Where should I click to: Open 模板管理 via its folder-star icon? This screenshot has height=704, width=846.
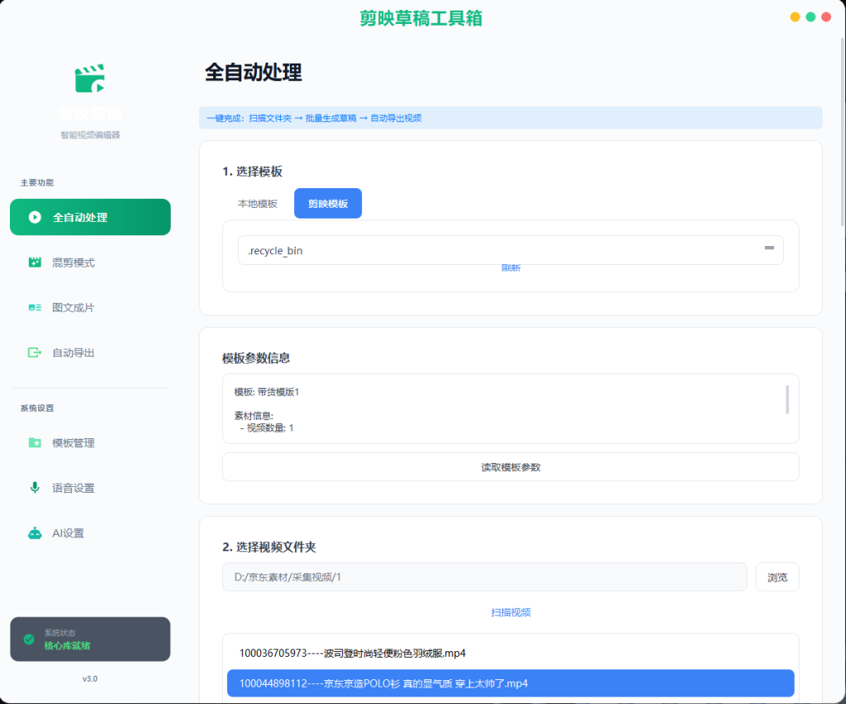35,442
